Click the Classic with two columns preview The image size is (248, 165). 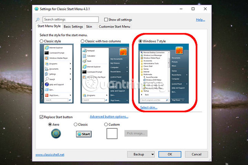(105, 74)
